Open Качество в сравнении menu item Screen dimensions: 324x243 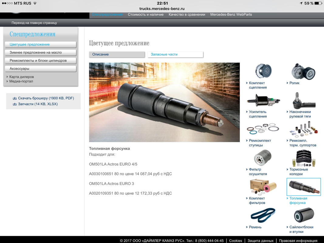187,15
